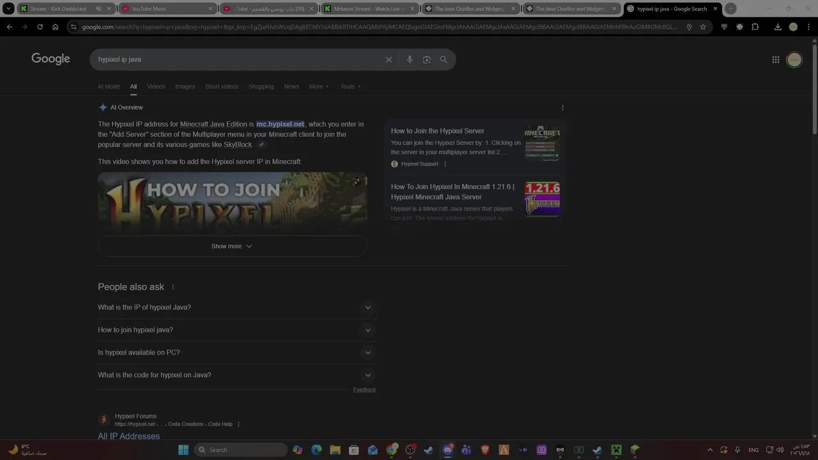Switch to the YouTube Music browser tab
The image size is (818, 460).
[167, 9]
